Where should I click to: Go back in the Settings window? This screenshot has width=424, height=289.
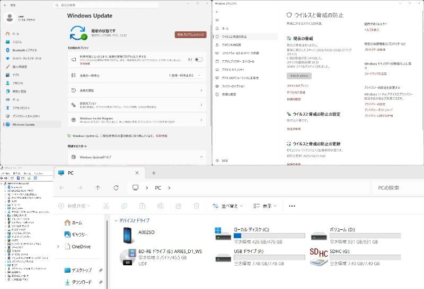5,5
